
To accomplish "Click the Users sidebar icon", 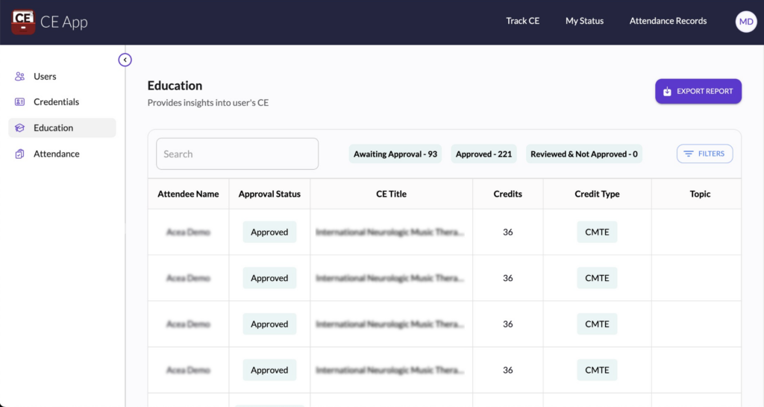I will 20,77.
